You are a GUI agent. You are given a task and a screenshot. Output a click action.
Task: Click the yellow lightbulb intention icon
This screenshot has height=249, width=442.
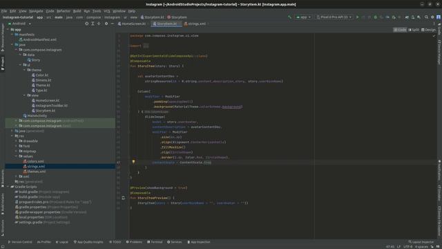(x=133, y=162)
